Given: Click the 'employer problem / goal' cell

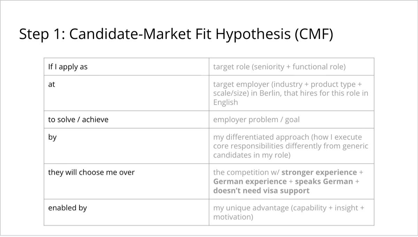Looking at the screenshot, I should (292, 120).
